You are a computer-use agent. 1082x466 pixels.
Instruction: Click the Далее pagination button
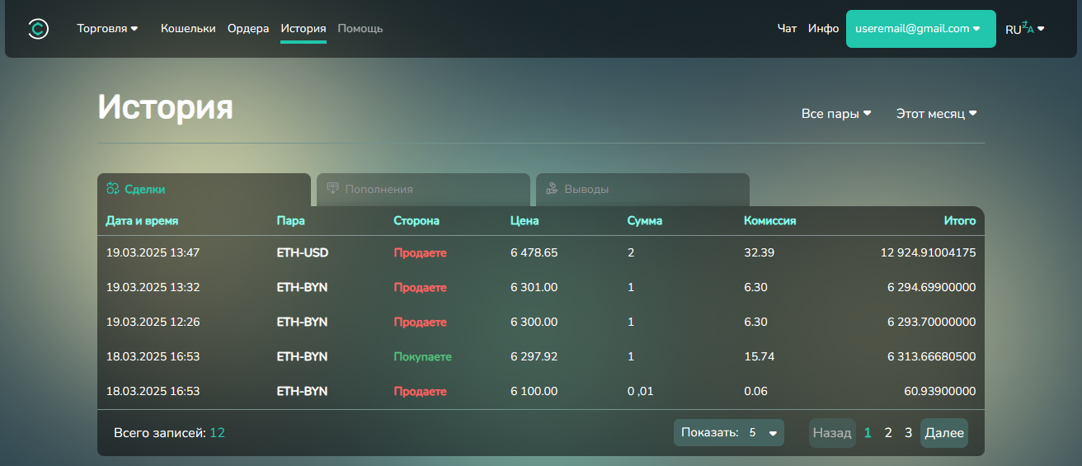tap(944, 433)
